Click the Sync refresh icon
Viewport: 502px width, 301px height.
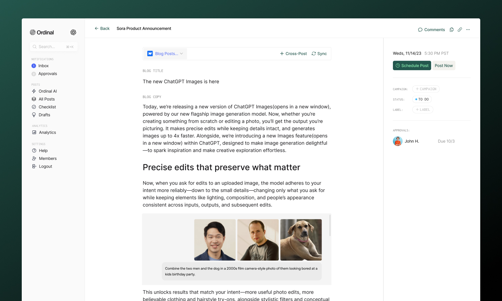[314, 54]
